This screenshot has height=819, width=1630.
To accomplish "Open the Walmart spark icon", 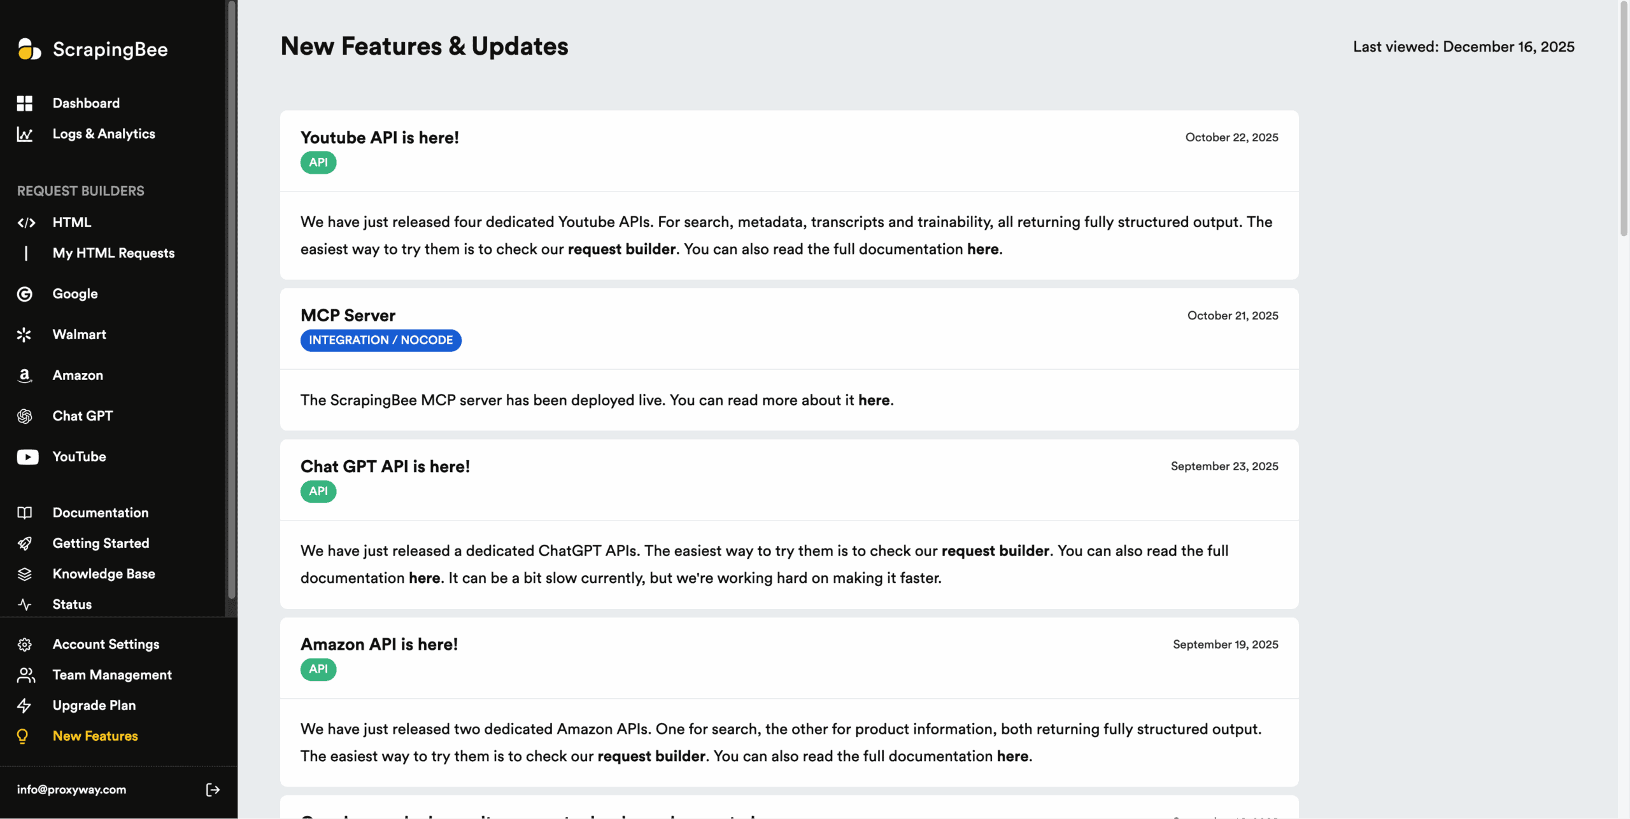I will 24,335.
